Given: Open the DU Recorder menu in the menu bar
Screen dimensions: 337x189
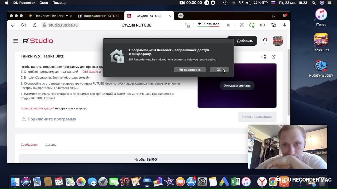Looking at the screenshot, I should tap(24, 3).
